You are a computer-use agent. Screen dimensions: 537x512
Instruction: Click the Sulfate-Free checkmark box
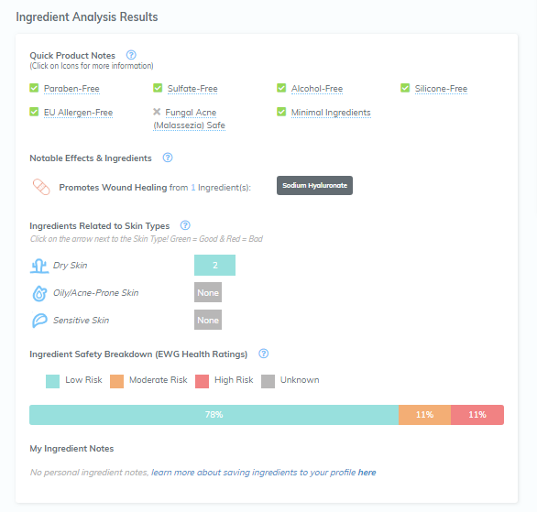click(x=158, y=88)
